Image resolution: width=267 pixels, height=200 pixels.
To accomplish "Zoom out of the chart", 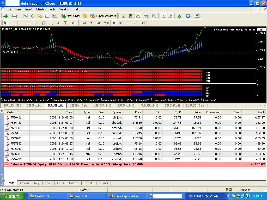I will click(154, 16).
